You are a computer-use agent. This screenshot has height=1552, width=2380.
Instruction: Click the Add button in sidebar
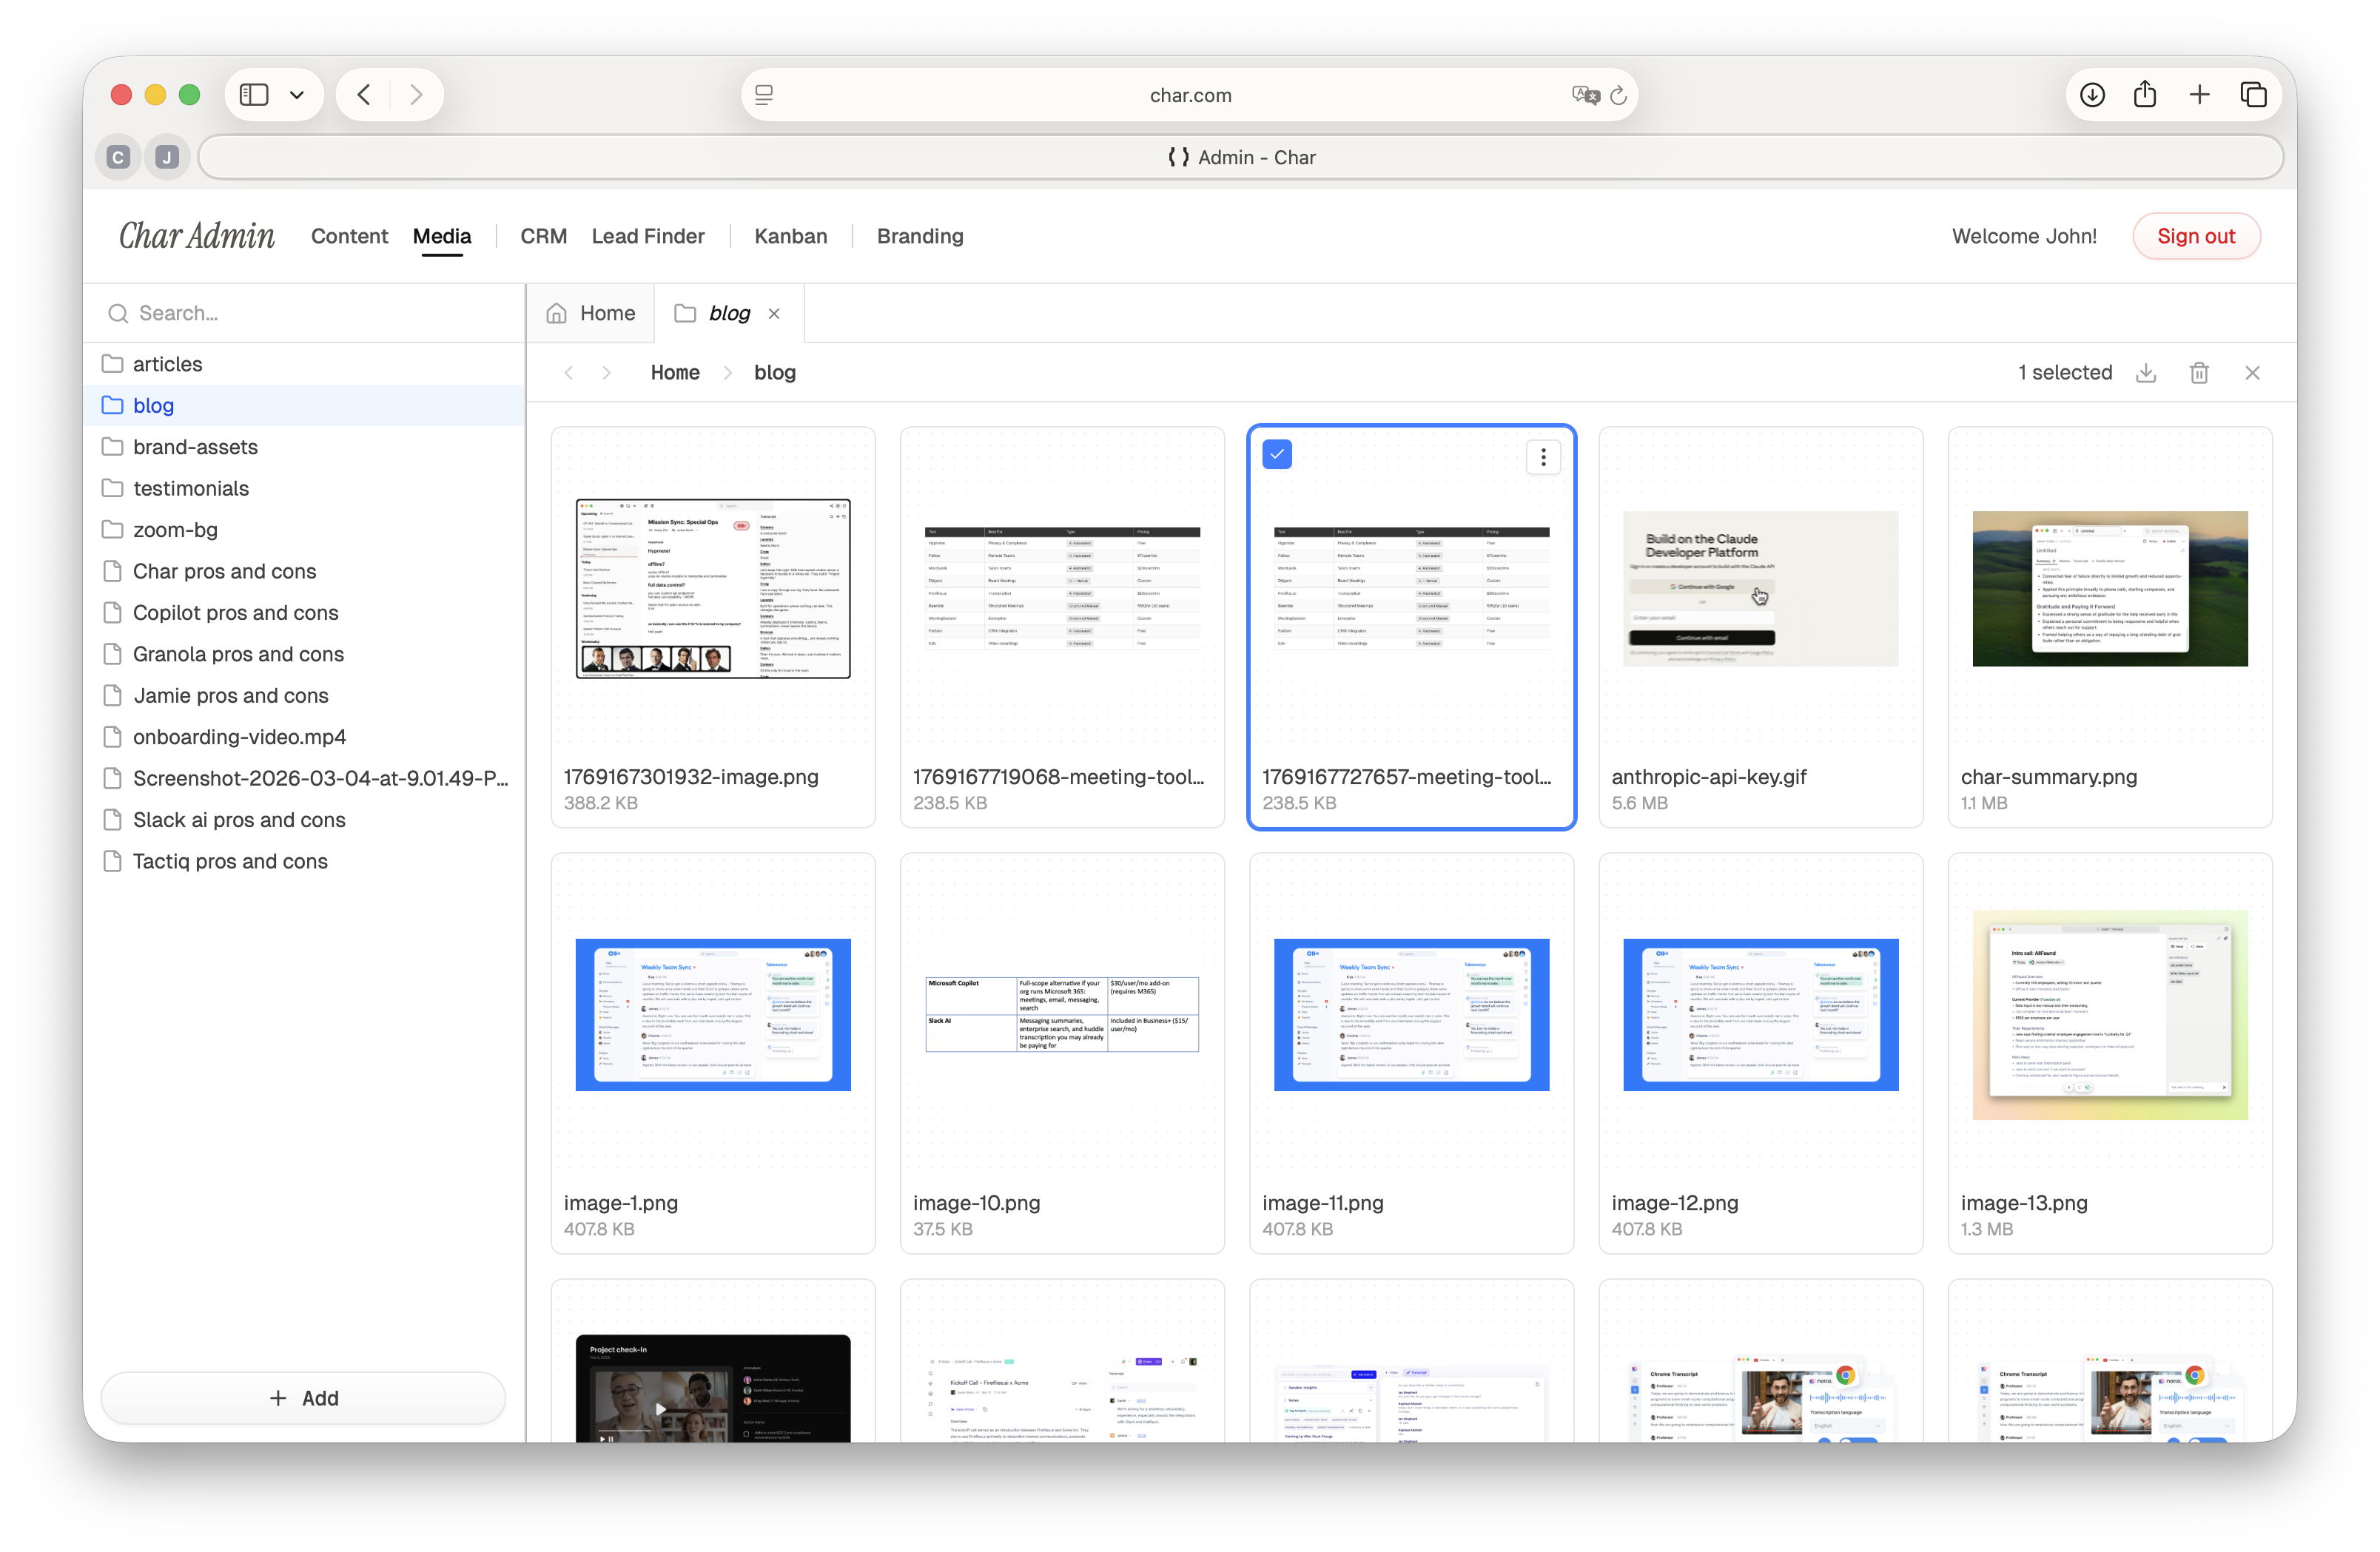tap(303, 1398)
